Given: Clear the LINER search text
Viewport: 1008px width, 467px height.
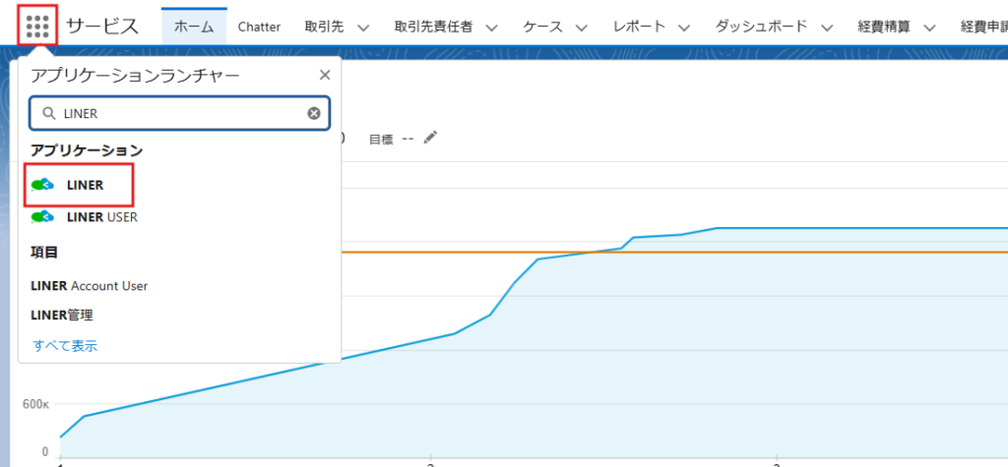Looking at the screenshot, I should click(x=314, y=113).
